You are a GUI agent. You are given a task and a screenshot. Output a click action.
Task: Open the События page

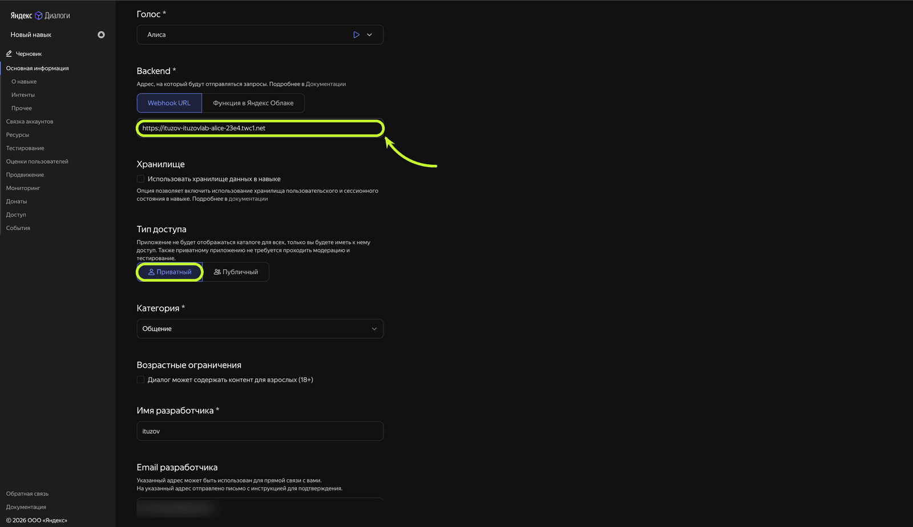tap(18, 228)
